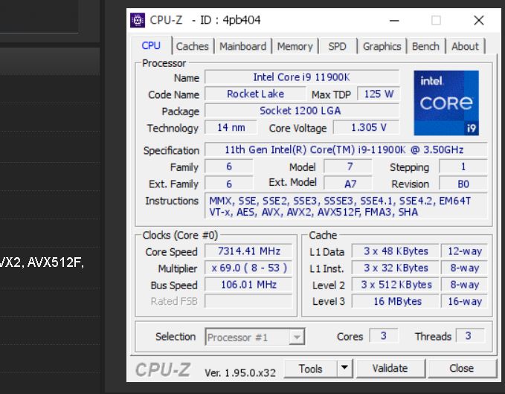Click the Specification field '11th Gen Intel(R) Core(TM)'
505x394 pixels.
point(346,149)
